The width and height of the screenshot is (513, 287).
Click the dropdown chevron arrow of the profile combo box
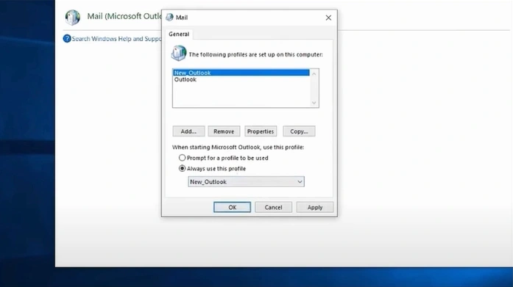pos(300,181)
